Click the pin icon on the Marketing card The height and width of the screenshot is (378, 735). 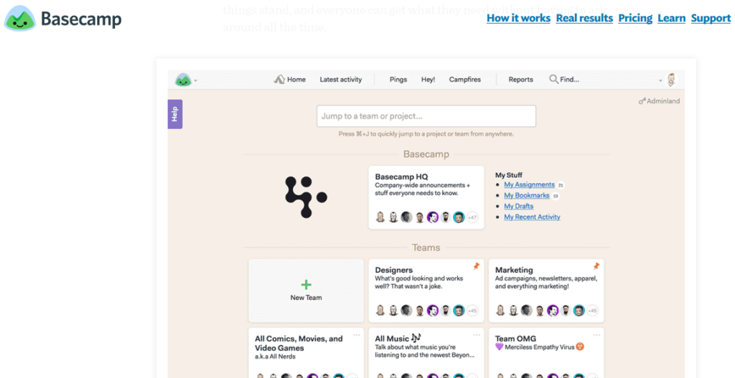pos(596,267)
